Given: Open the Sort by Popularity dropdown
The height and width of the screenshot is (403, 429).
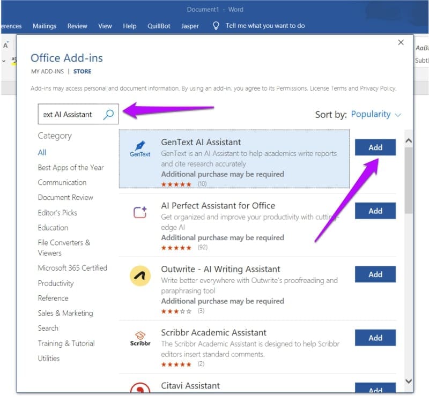Looking at the screenshot, I should [x=375, y=114].
